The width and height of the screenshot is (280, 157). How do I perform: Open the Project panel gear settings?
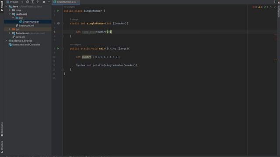(44, 2)
